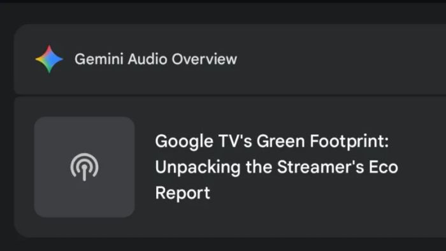Select the word "Footprint:" in the title
This screenshot has width=446, height=251.
click(349, 141)
